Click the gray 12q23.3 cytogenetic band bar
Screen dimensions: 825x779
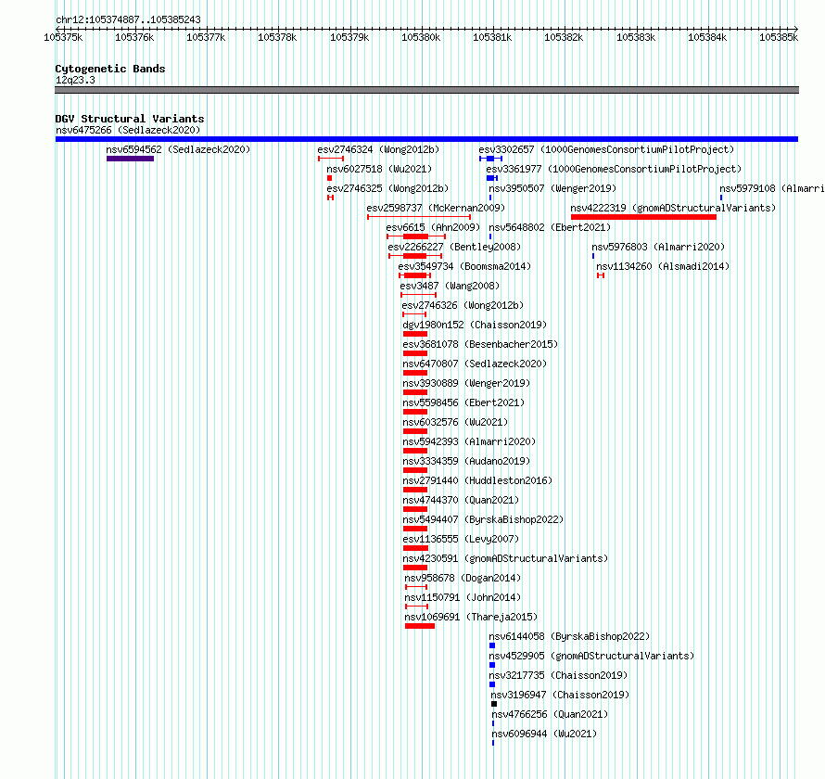click(x=426, y=90)
